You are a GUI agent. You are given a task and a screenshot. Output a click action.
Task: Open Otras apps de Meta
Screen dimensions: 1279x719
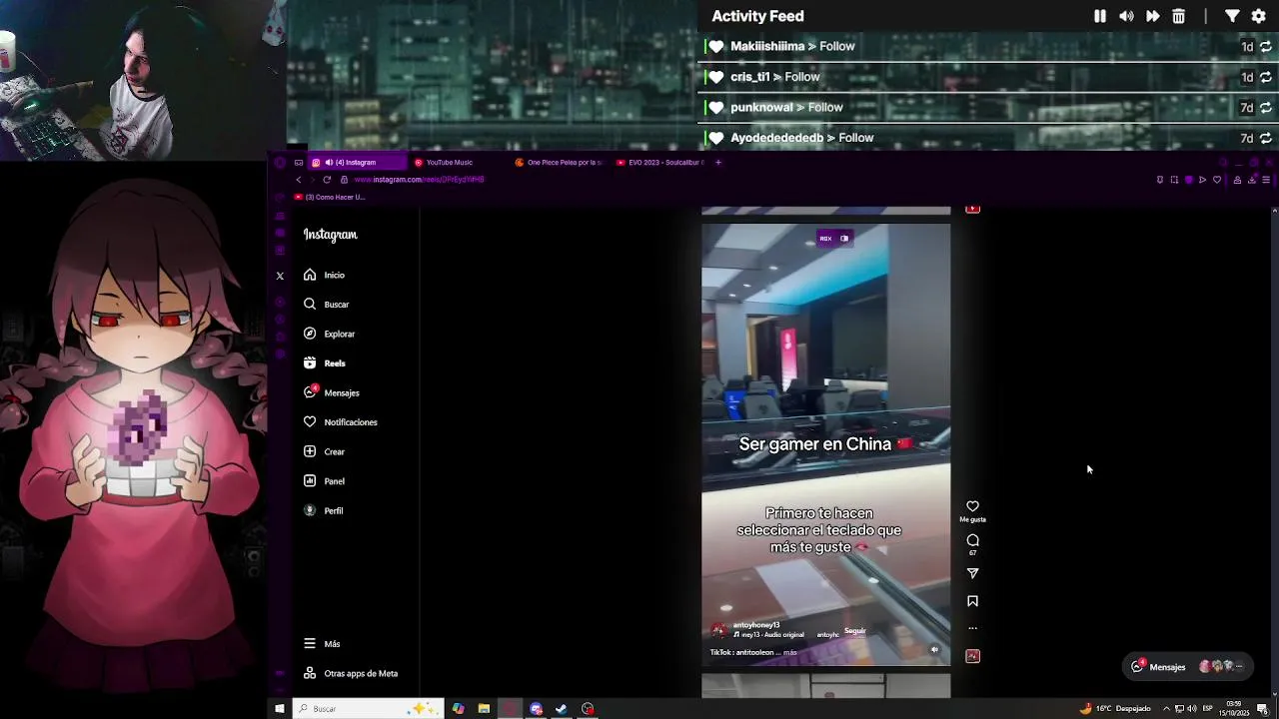[x=351, y=673]
